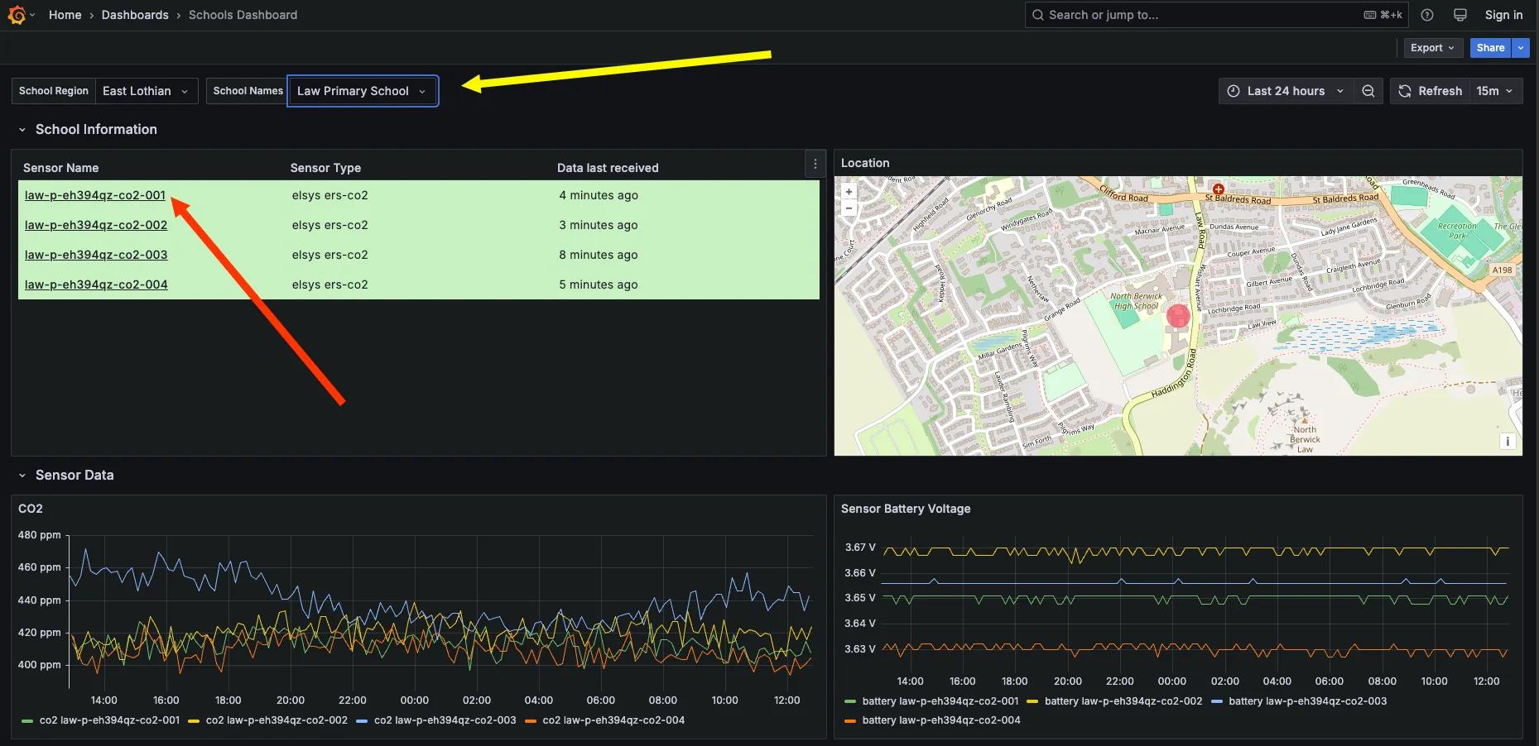1539x746 pixels.
Task: Go to Dashboards breadcrumb
Action: click(135, 15)
